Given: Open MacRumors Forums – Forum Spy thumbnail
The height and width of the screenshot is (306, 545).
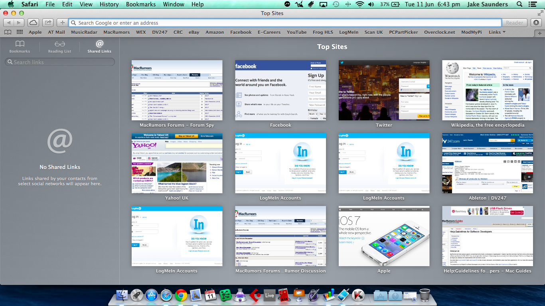Looking at the screenshot, I should (177, 90).
